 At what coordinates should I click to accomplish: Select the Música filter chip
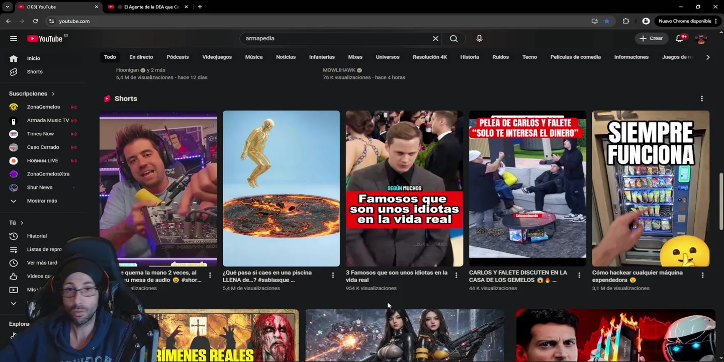pos(254,57)
